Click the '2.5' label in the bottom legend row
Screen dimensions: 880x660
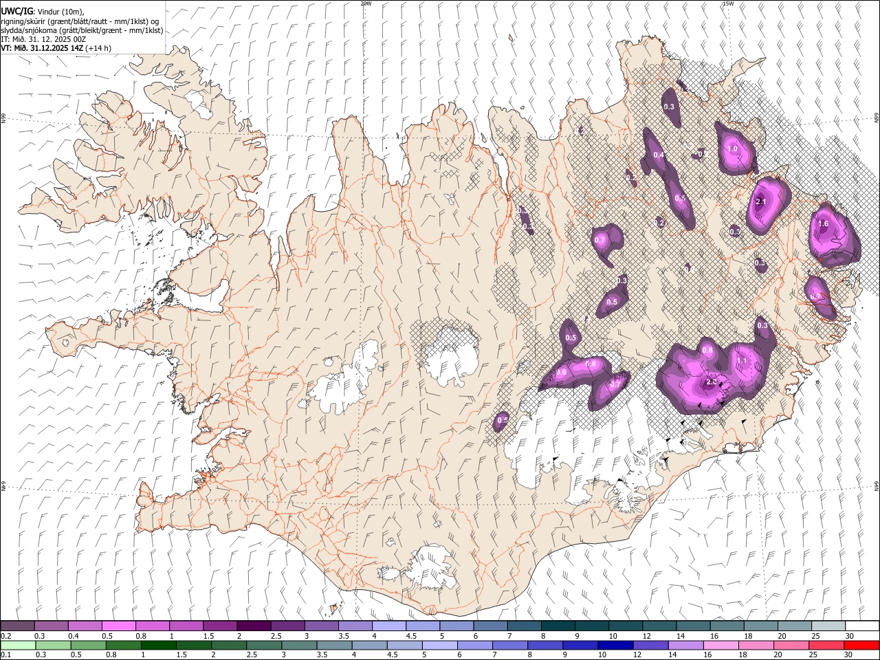tap(252, 655)
